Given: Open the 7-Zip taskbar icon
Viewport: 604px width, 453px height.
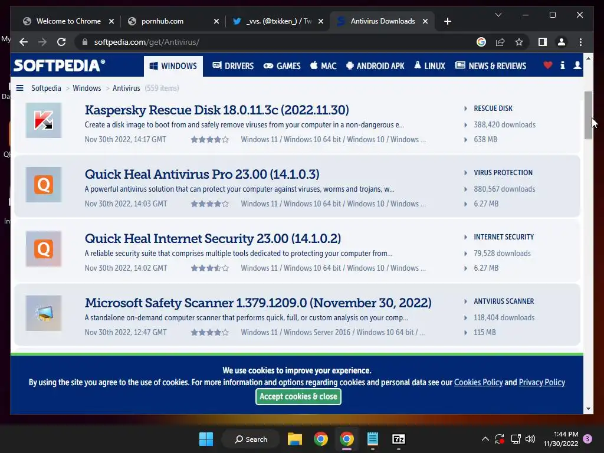Looking at the screenshot, I should [x=398, y=439].
